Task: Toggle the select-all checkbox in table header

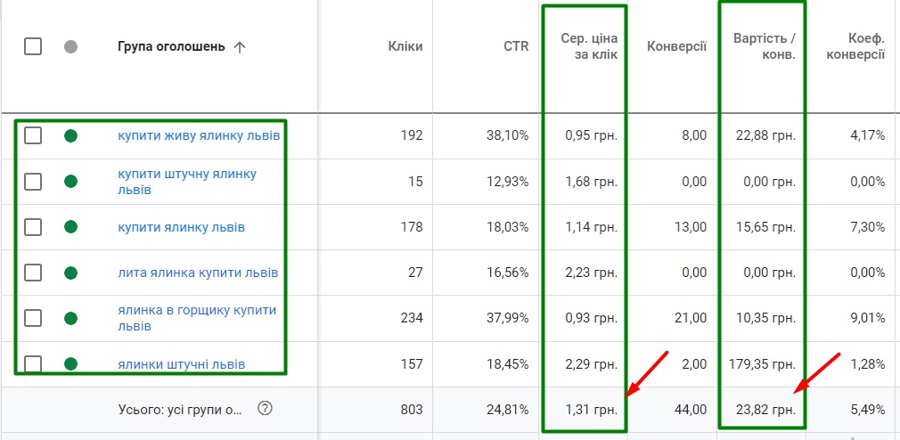Action: click(x=33, y=46)
